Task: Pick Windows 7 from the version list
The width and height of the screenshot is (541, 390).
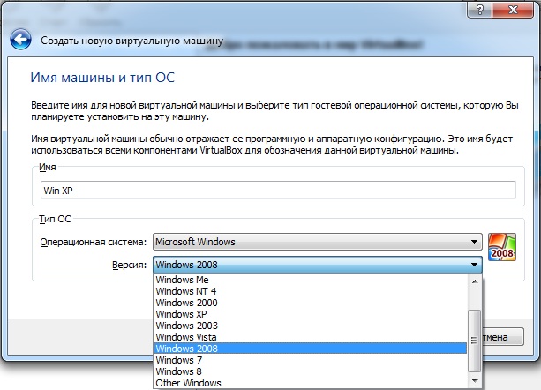Action: pos(310,360)
